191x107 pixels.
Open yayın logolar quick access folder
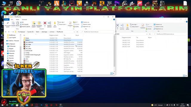(12, 37)
